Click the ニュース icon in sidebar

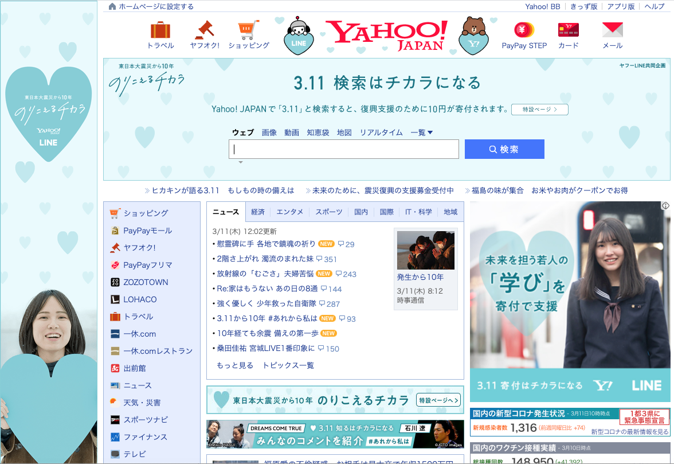pos(115,385)
